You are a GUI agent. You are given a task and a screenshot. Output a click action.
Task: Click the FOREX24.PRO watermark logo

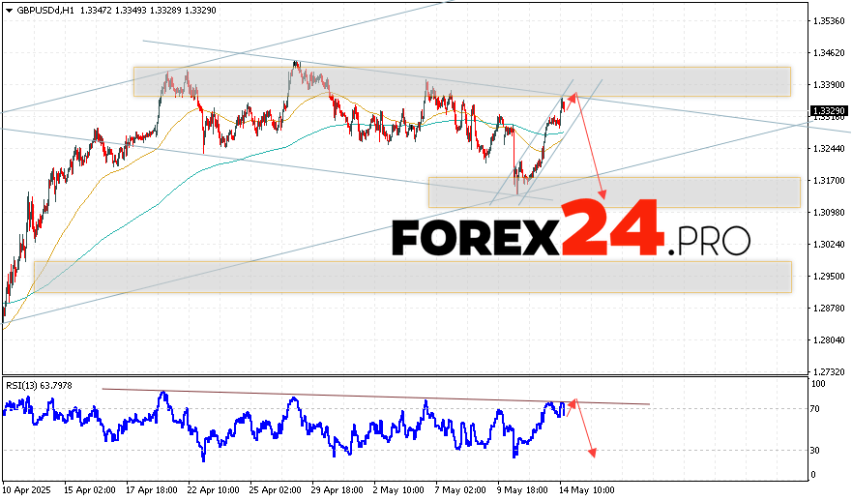click(x=571, y=233)
